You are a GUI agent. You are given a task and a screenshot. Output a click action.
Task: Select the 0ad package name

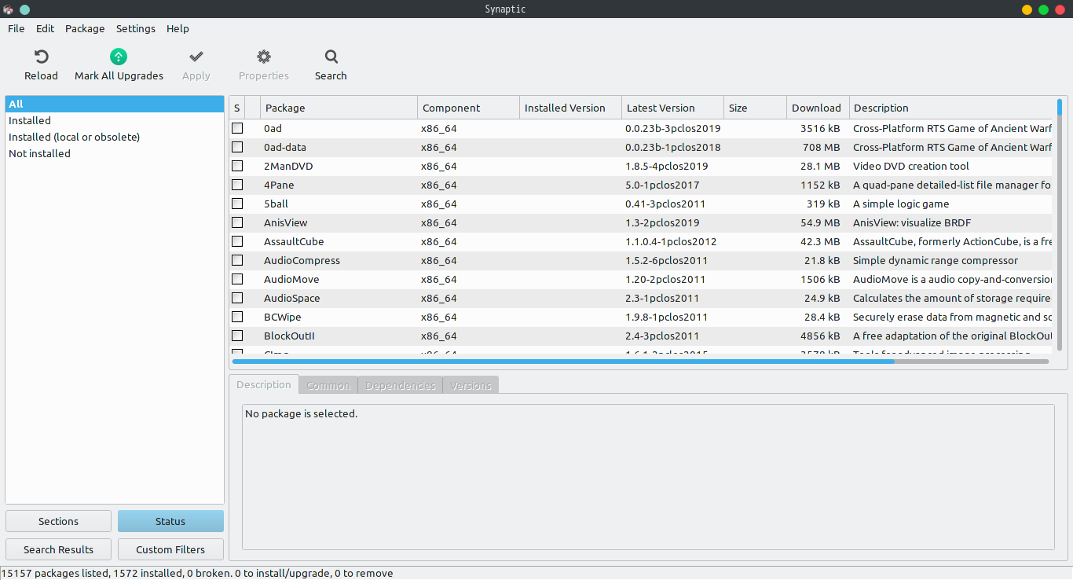pos(273,128)
